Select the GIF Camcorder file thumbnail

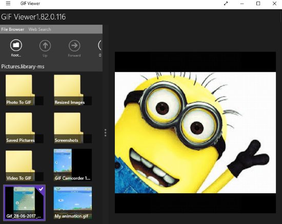(x=73, y=165)
